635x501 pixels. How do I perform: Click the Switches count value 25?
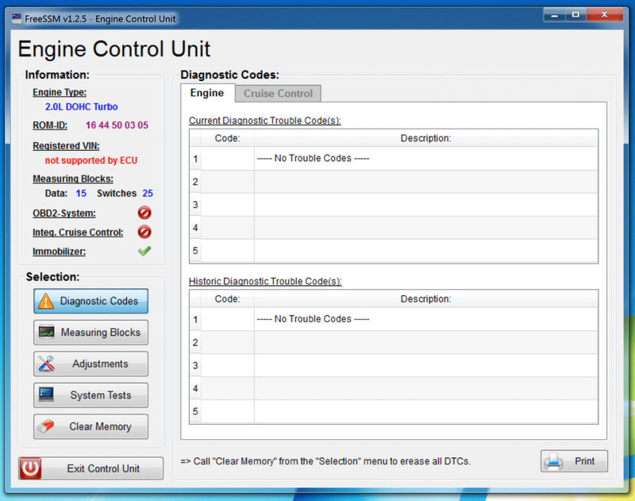tap(148, 193)
